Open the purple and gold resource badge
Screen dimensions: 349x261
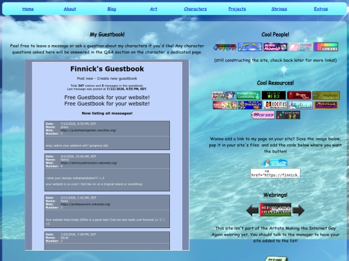pyautogui.click(x=326, y=105)
